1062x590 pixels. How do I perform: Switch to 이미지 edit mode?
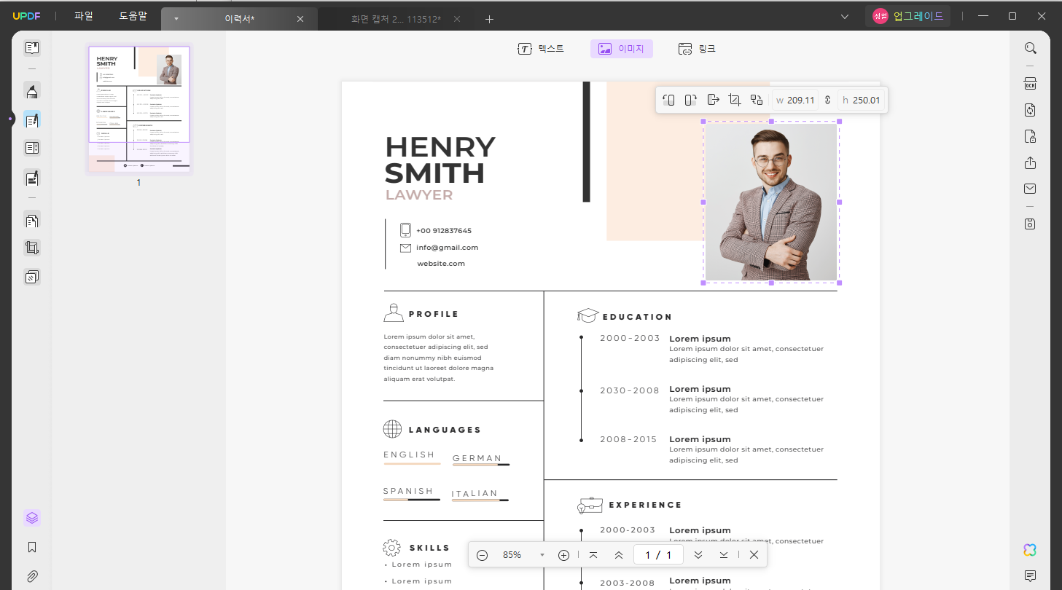coord(622,49)
